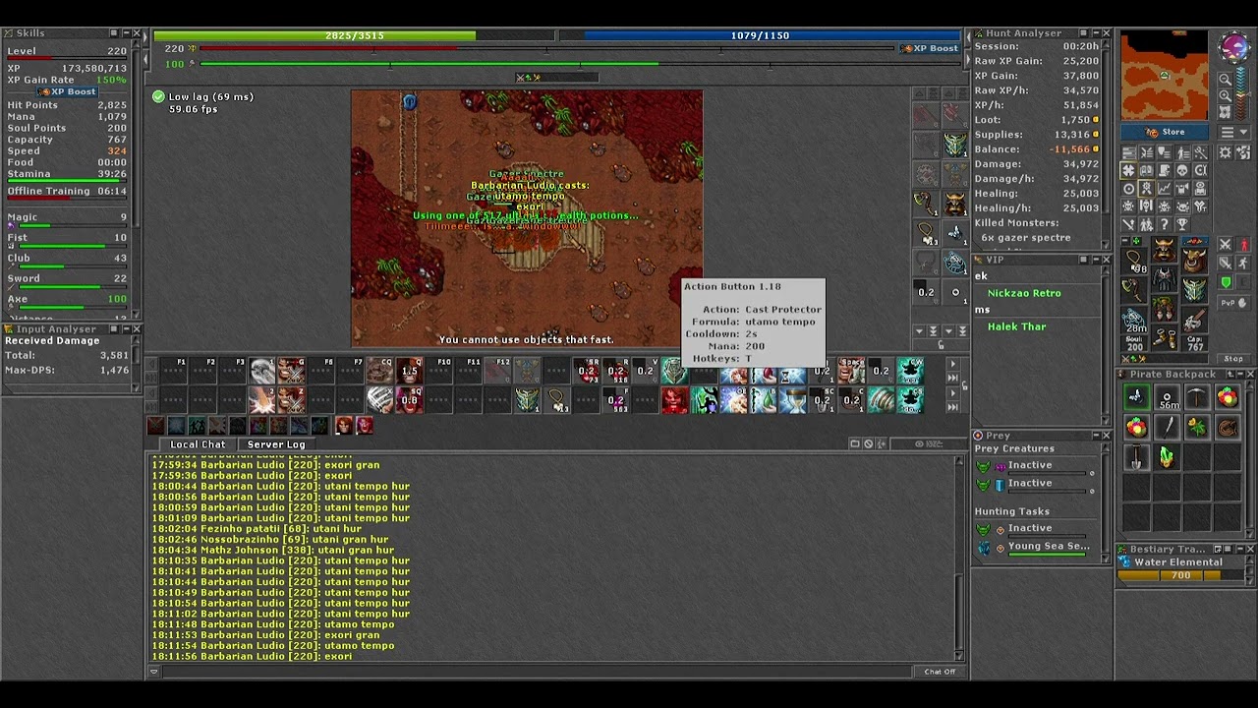This screenshot has height=708, width=1258.
Task: Open the options gear icon
Action: pyautogui.click(x=1226, y=152)
